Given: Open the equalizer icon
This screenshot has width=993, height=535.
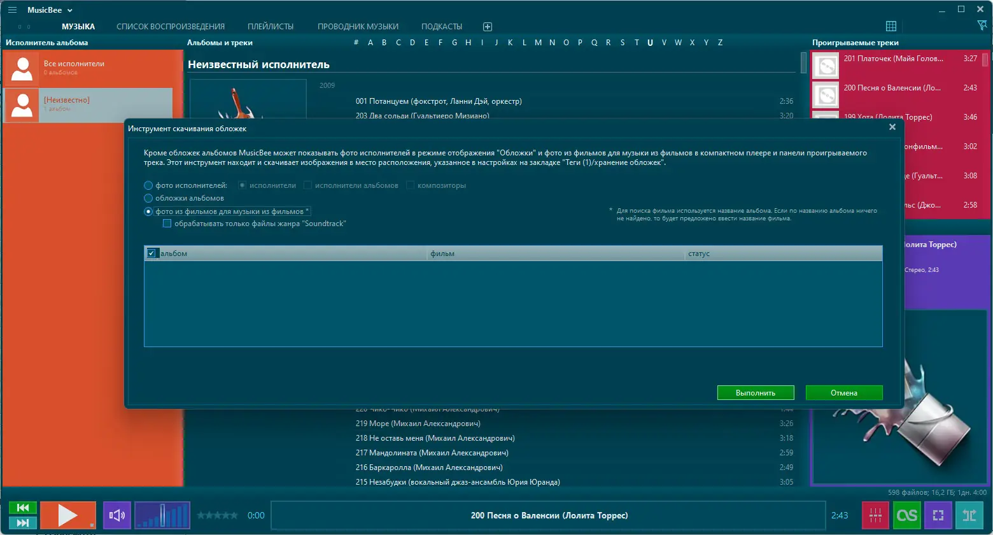Looking at the screenshot, I should tap(876, 515).
